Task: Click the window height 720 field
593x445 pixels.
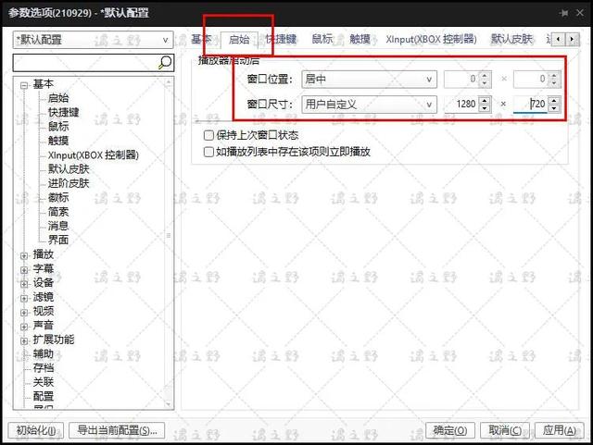Action: [x=531, y=104]
